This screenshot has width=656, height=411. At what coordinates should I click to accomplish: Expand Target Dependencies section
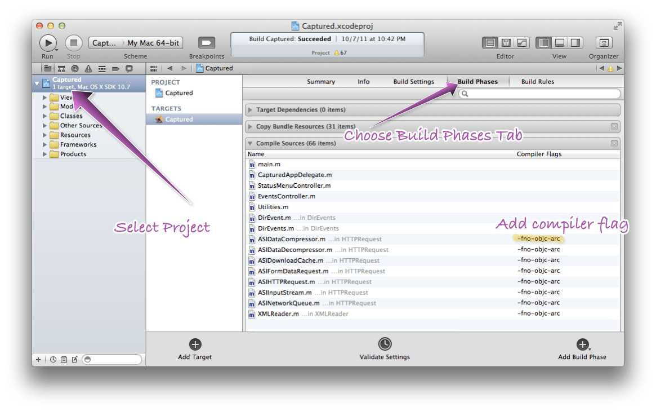click(250, 110)
